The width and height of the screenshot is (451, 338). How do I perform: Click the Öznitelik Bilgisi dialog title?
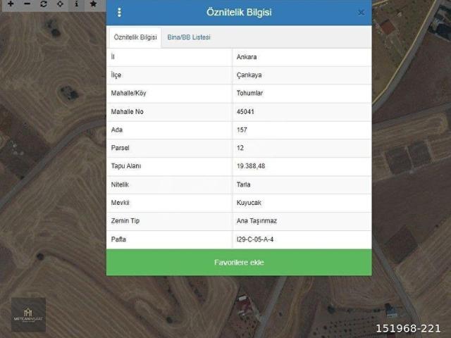coord(239,13)
